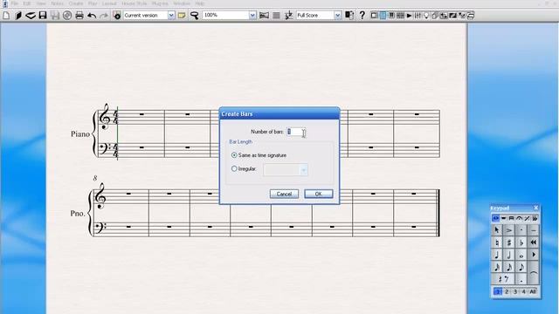Switch to Keypad second layout tab

coord(503,218)
